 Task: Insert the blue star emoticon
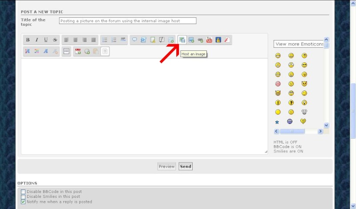[277, 122]
